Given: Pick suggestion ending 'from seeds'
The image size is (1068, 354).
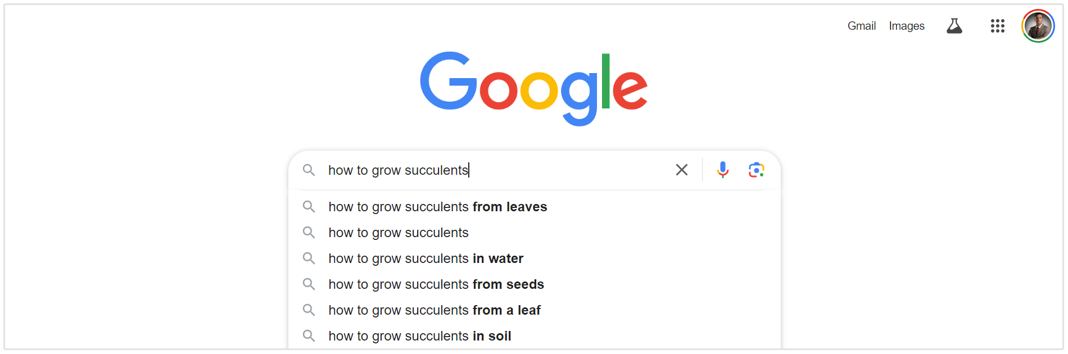Looking at the screenshot, I should pos(436,284).
